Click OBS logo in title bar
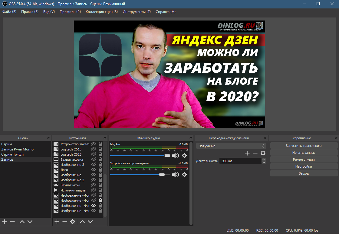 [5, 4]
